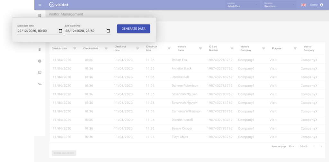This screenshot has height=162, width=329.
Task: Select the Darlene Robertson visitor name
Action: coord(185,85)
